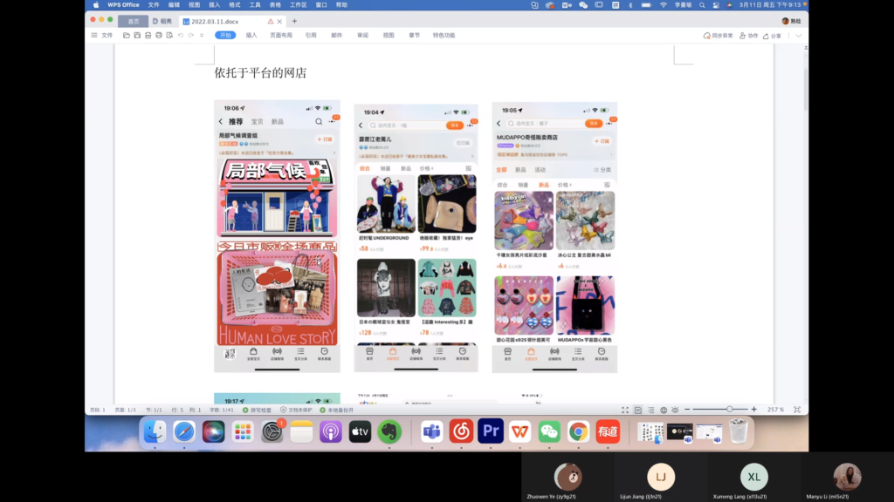
Task: Select the middle phone screenshot image
Action: click(416, 238)
